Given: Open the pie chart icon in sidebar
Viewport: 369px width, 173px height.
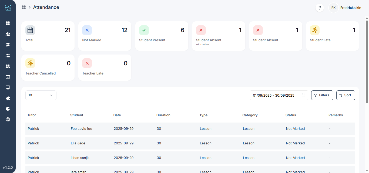Looking at the screenshot, I should coord(8,109).
